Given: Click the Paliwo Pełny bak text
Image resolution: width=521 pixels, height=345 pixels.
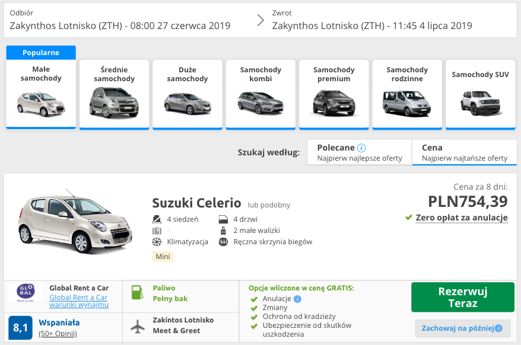Looking at the screenshot, I should 170,293.
